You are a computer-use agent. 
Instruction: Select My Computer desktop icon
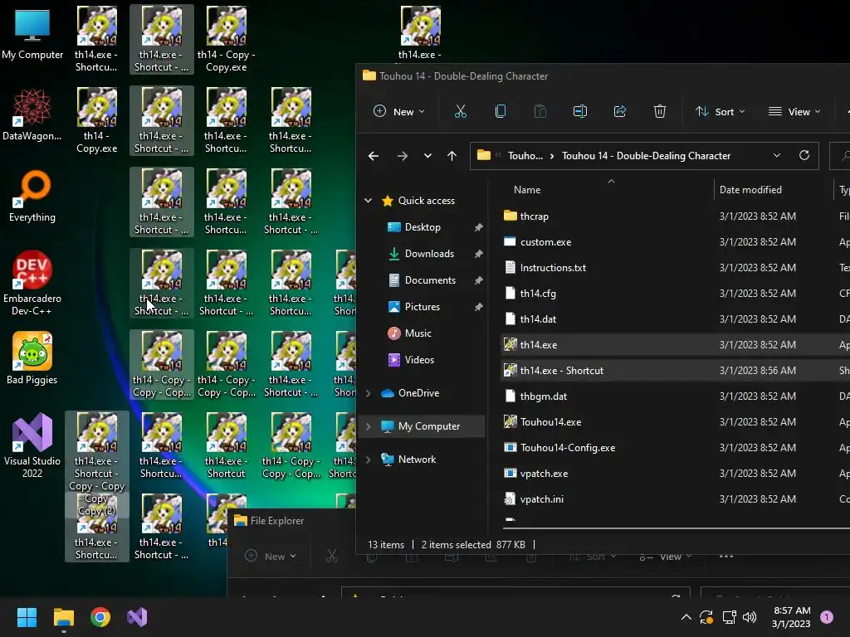pos(32,35)
